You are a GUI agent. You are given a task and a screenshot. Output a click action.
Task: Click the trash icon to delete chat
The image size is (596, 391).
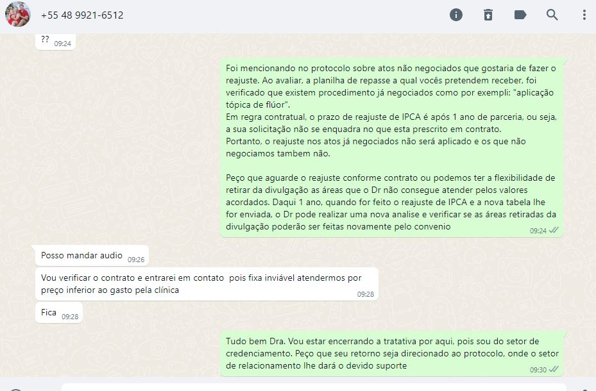coord(488,15)
